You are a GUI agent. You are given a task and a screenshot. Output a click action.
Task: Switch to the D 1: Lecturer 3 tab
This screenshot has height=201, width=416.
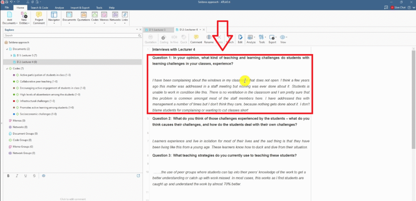click(157, 30)
